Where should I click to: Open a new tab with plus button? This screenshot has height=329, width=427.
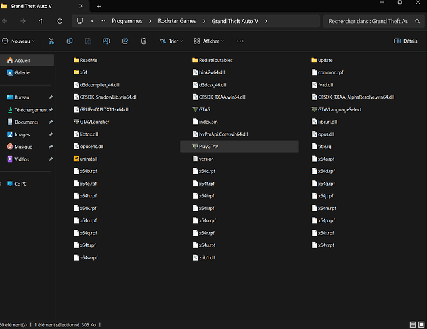(99, 6)
